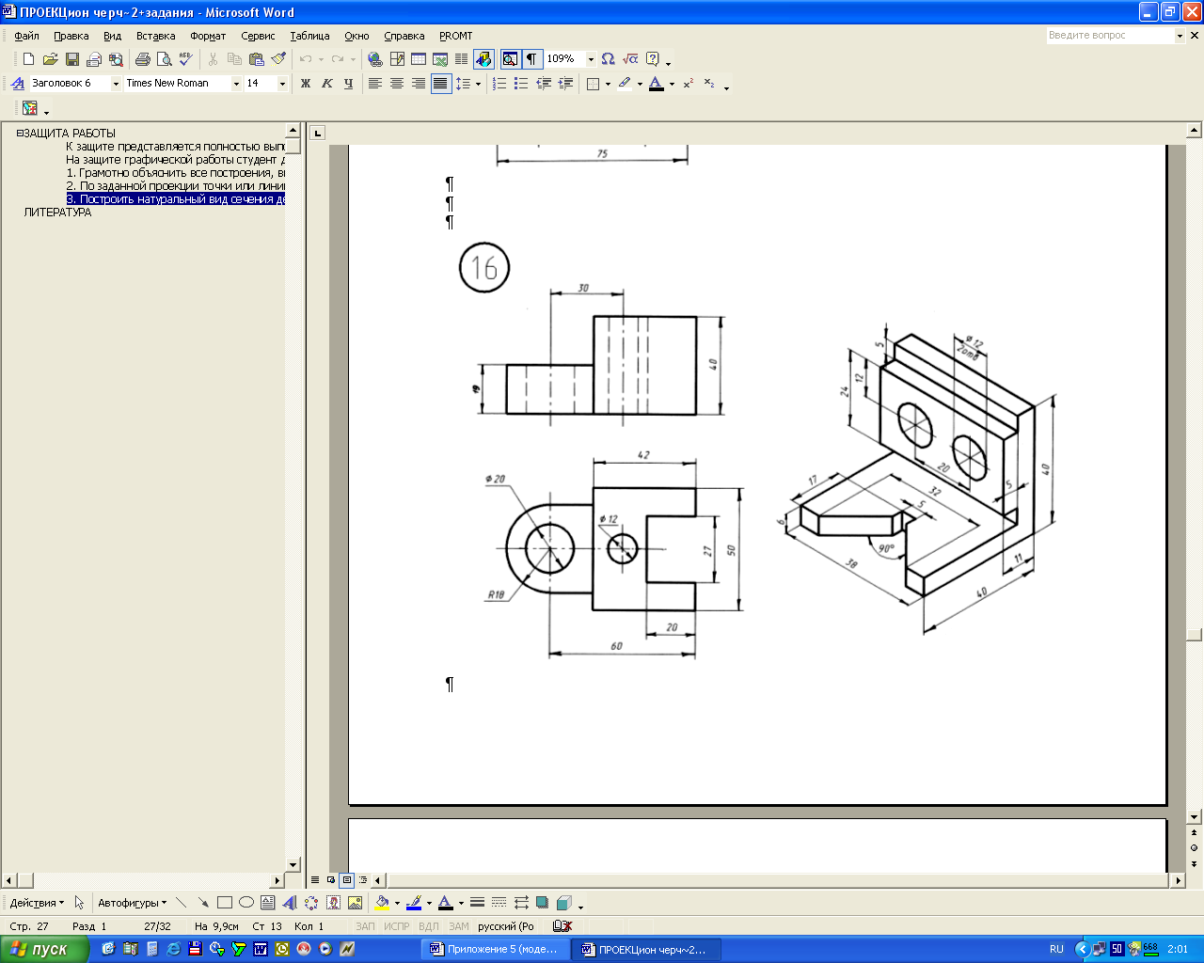Go to '1. Грамотно объяснить' heading

175,173
